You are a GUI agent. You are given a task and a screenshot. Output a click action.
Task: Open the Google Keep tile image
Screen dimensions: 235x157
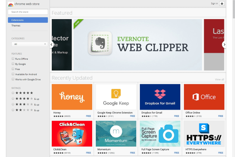point(116,97)
